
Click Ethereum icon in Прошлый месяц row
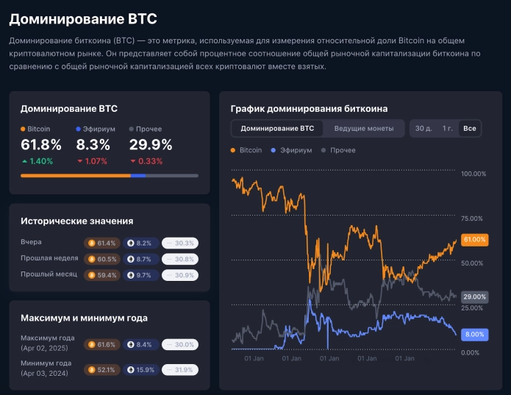[131, 275]
